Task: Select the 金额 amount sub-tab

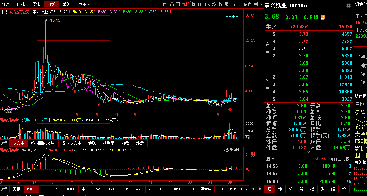Action: 92,143
